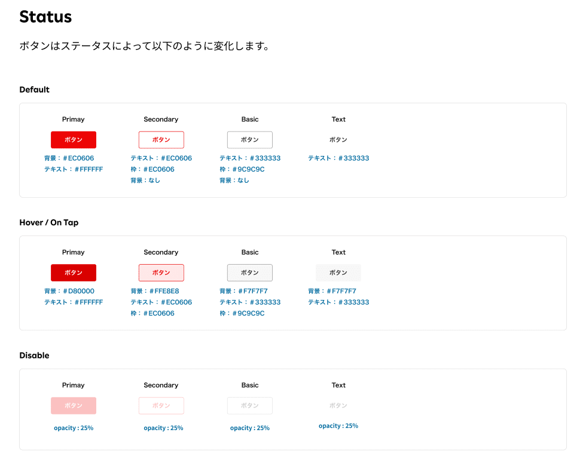Click 背景：なし under Default Secondary

[145, 180]
